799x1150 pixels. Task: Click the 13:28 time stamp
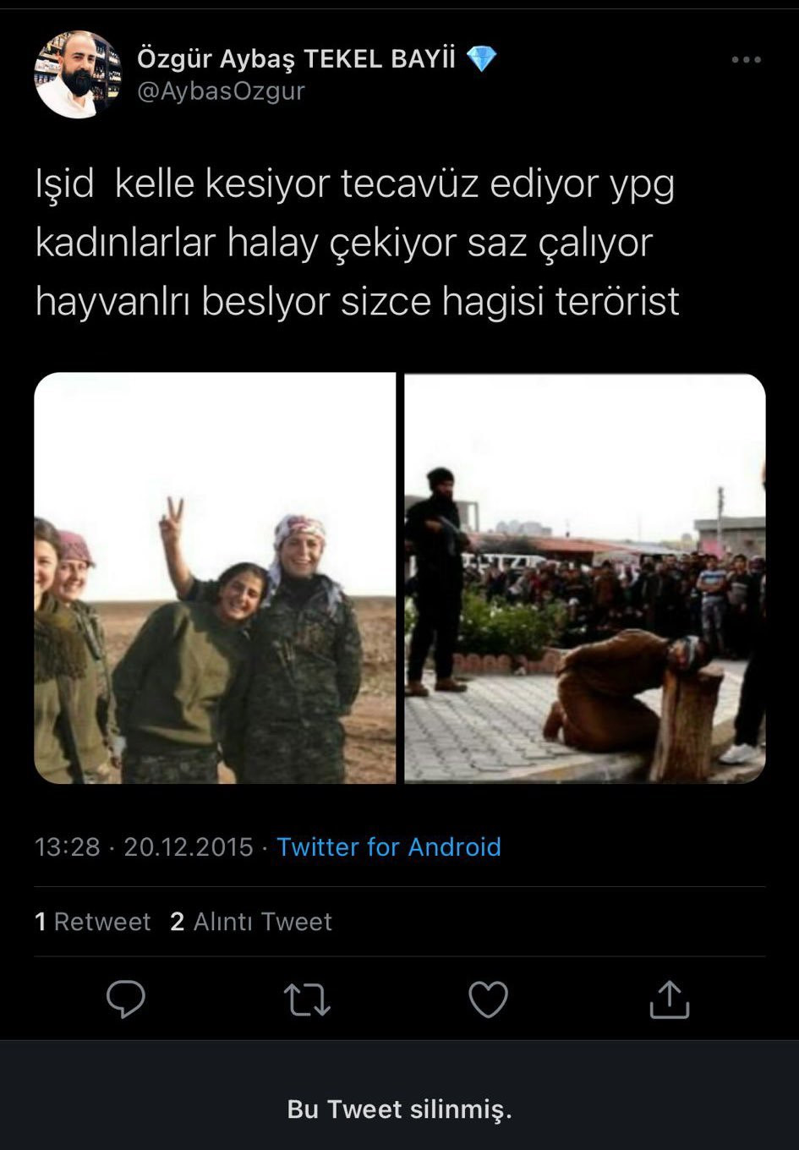pos(67,846)
